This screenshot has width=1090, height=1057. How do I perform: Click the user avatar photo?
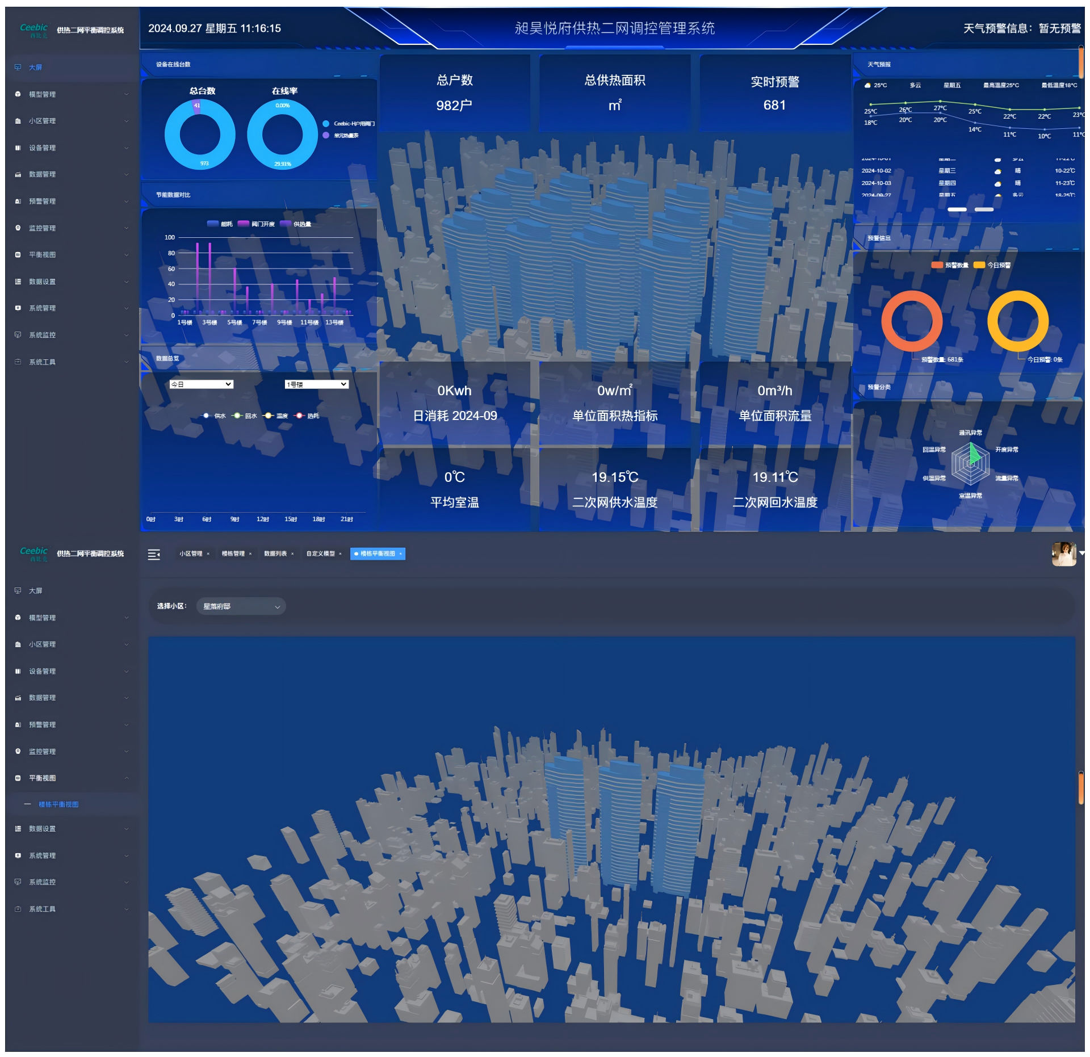(x=1063, y=554)
